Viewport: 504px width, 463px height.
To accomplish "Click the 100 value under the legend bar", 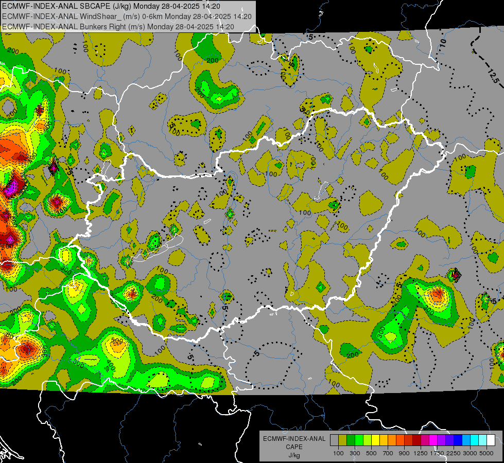I will pyautogui.click(x=338, y=453).
